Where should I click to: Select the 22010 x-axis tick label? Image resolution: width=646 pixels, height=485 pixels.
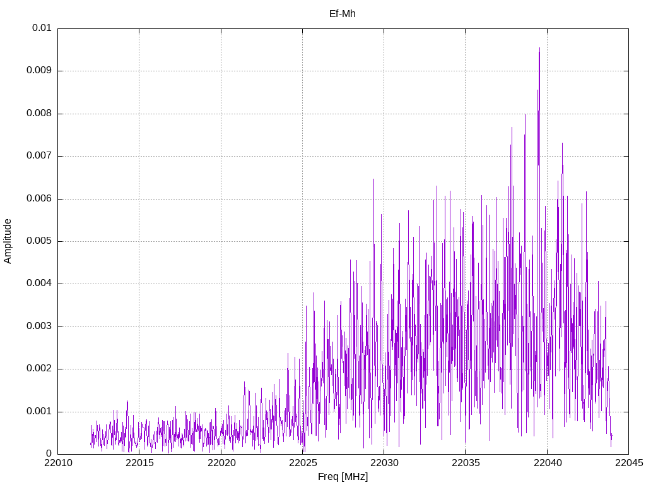[57, 464]
